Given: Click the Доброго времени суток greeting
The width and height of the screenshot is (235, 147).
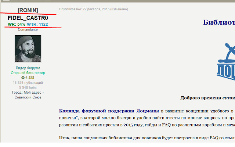Looking at the screenshot, I should pos(208,98).
